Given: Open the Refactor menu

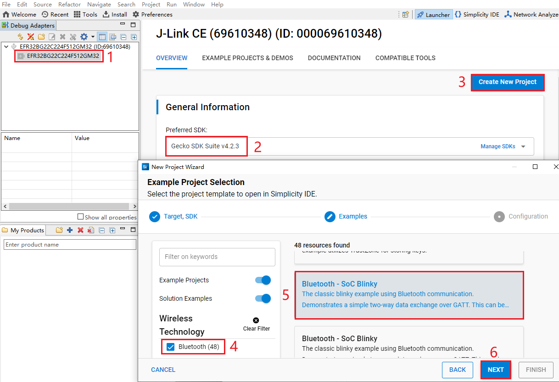Looking at the screenshot, I should [x=69, y=4].
